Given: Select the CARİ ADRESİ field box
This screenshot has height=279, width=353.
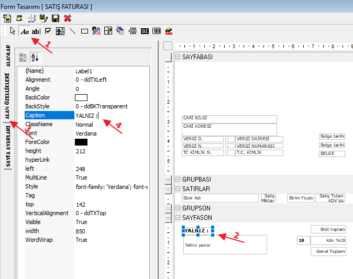Looking at the screenshot, I should (x=229, y=129).
